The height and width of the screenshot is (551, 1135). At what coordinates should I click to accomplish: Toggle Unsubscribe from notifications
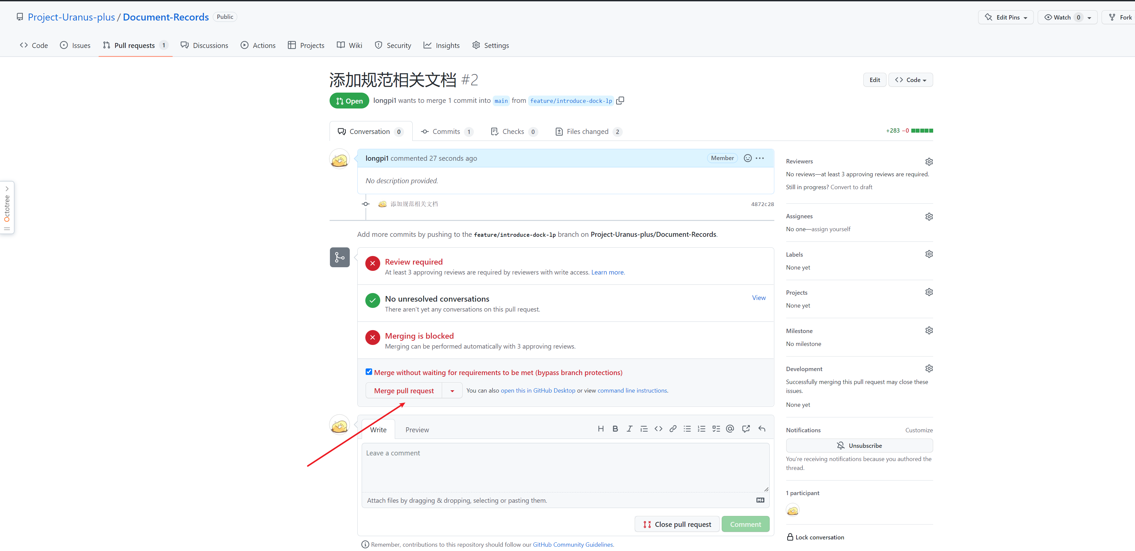tap(859, 445)
